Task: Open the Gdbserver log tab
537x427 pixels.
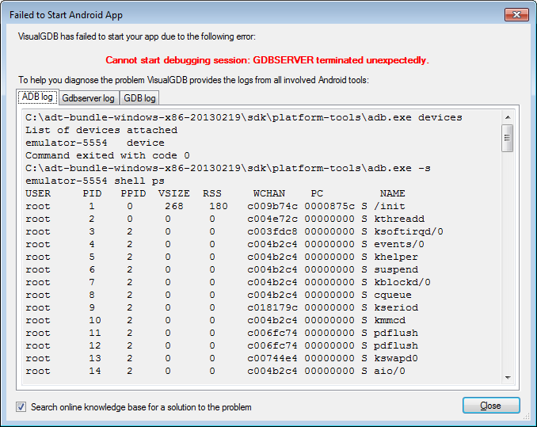Action: click(89, 98)
